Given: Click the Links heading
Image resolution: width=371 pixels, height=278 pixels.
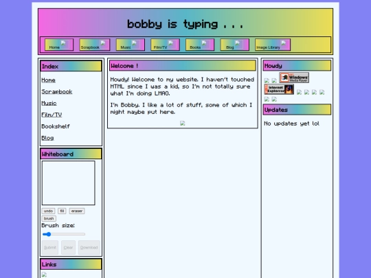Looking at the screenshot, I should tap(71, 264).
